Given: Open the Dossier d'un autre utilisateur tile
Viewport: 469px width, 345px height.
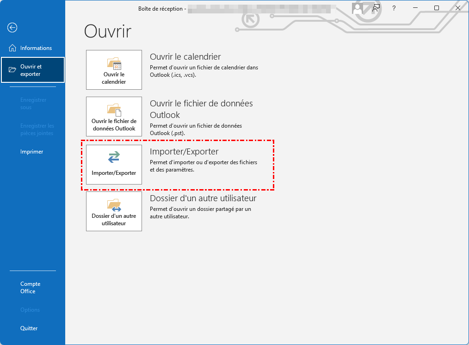Looking at the screenshot, I should point(114,211).
